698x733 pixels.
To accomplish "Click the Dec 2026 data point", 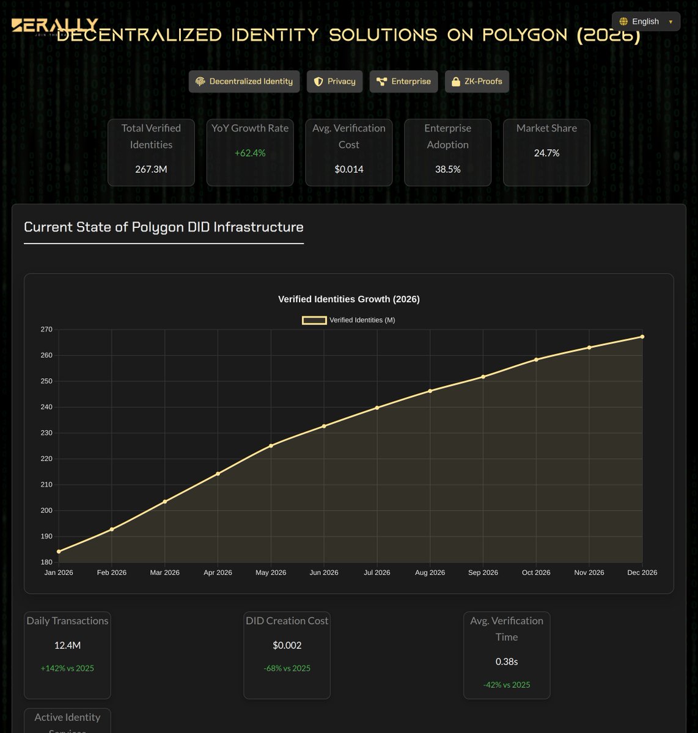I will [642, 337].
